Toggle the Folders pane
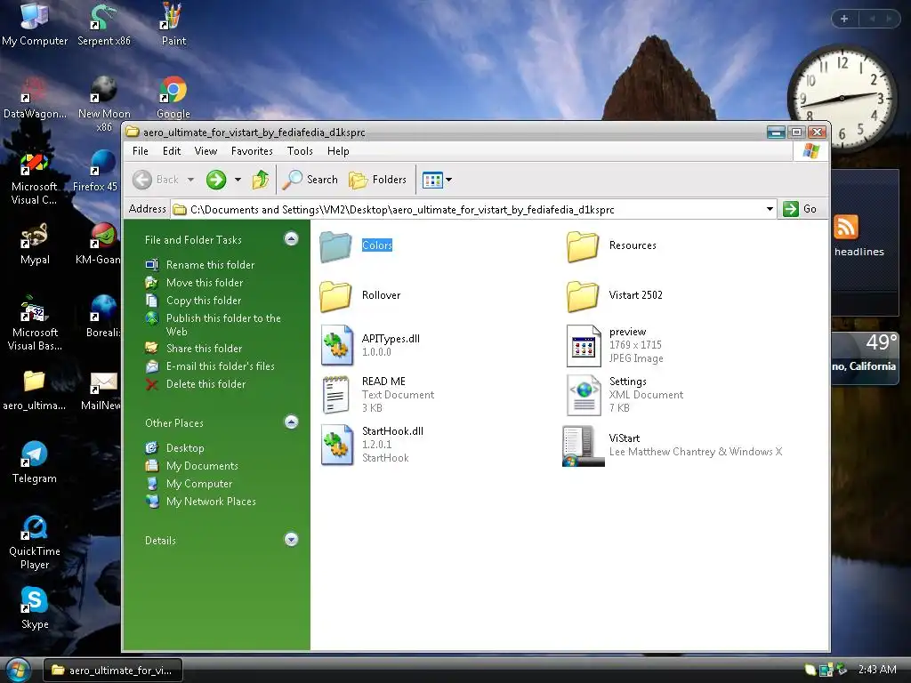 [377, 180]
